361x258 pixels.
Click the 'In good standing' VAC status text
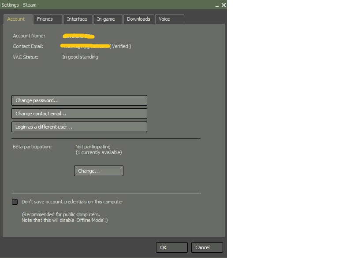[80, 57]
